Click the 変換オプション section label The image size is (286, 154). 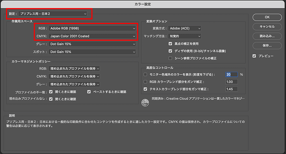click(157, 21)
